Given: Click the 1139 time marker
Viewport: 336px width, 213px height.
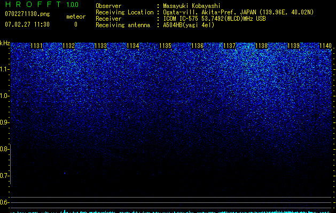Looking at the screenshot, I should [x=294, y=46].
